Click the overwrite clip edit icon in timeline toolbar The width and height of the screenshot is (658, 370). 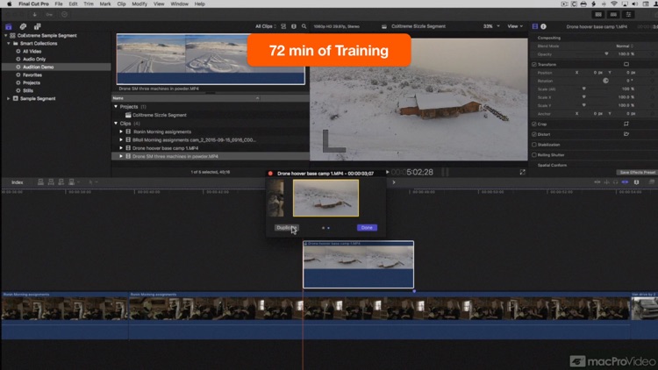[71, 182]
